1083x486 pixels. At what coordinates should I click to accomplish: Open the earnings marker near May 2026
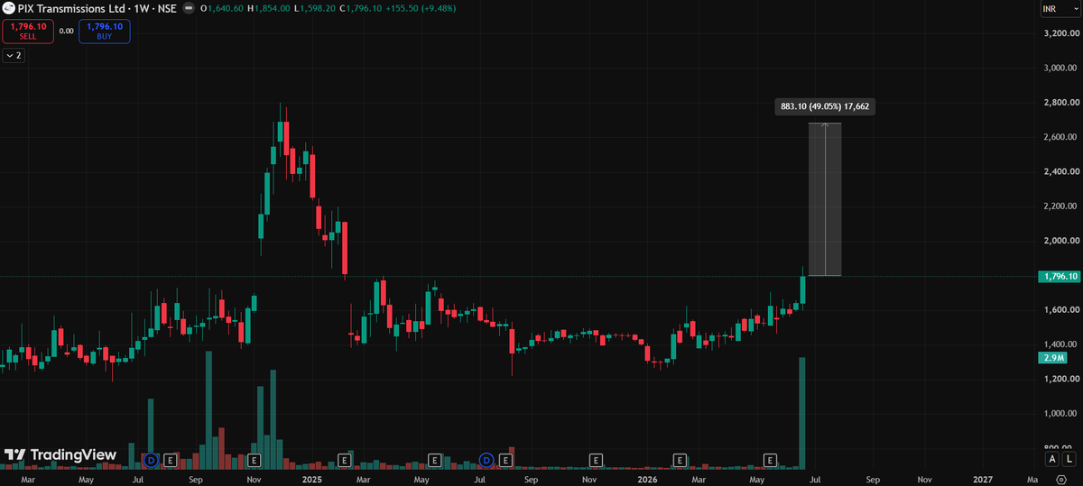pos(771,460)
